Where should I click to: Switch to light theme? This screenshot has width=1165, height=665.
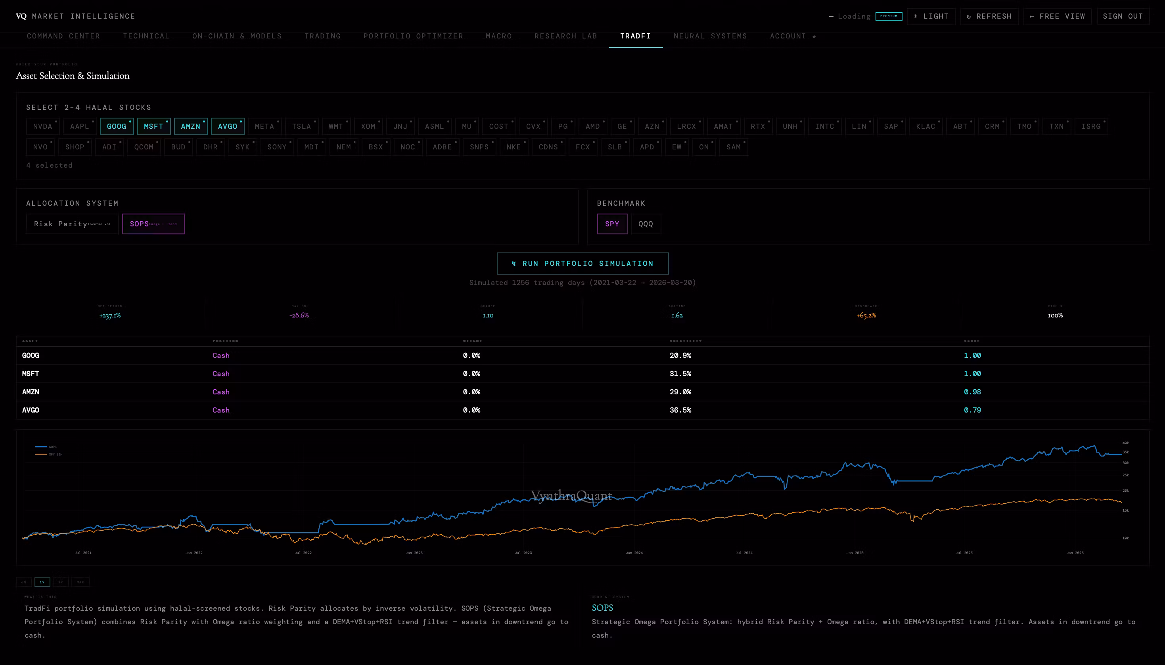(931, 16)
